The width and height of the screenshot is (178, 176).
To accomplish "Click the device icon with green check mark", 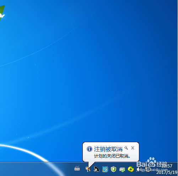I will [122, 170].
